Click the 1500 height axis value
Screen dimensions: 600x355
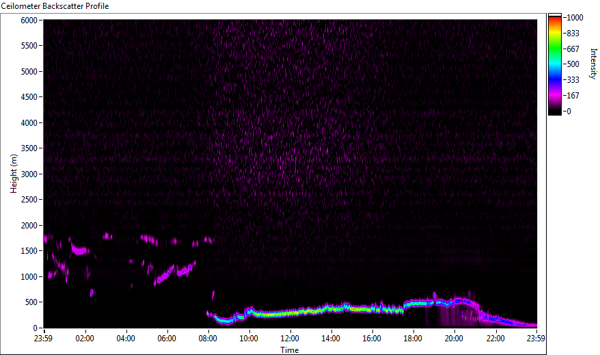point(29,251)
